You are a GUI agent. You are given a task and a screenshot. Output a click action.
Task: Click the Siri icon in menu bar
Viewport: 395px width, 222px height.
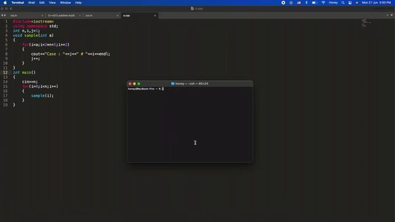coord(357,2)
